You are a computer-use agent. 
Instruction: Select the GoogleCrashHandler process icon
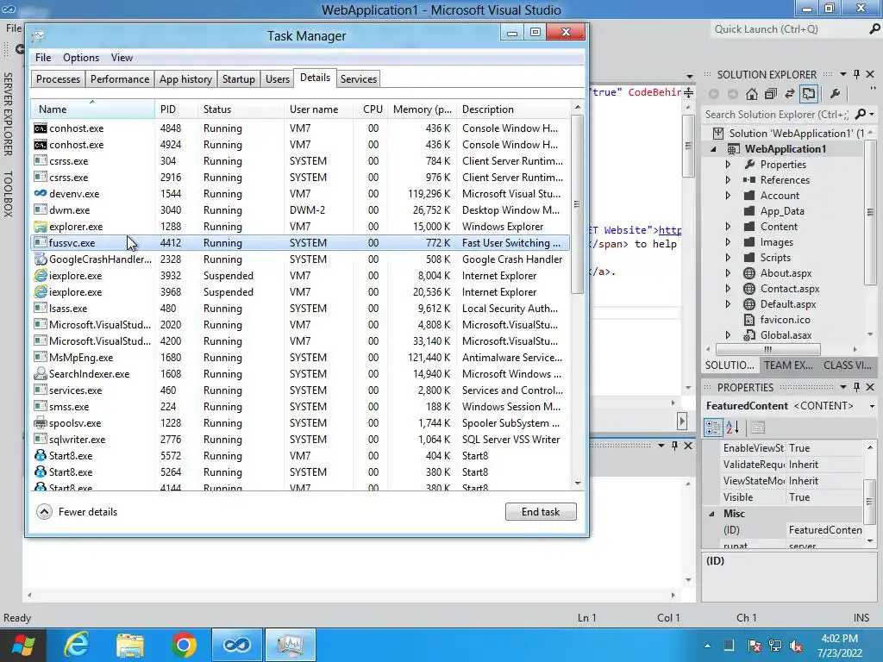(x=40, y=259)
